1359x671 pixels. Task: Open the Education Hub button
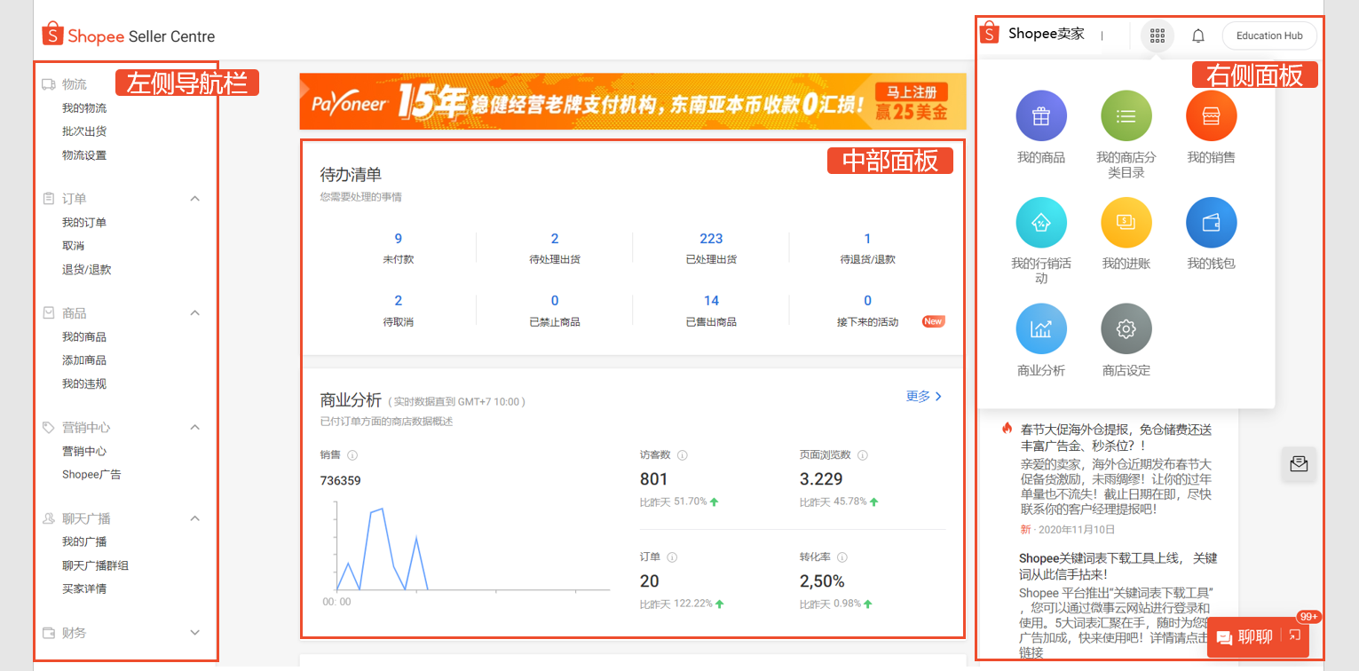pos(1269,36)
